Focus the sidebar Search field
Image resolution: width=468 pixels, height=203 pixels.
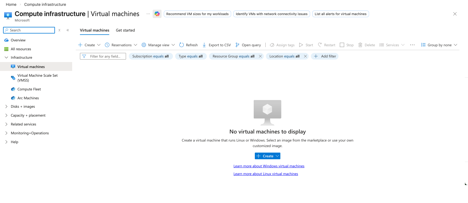[x=29, y=30]
